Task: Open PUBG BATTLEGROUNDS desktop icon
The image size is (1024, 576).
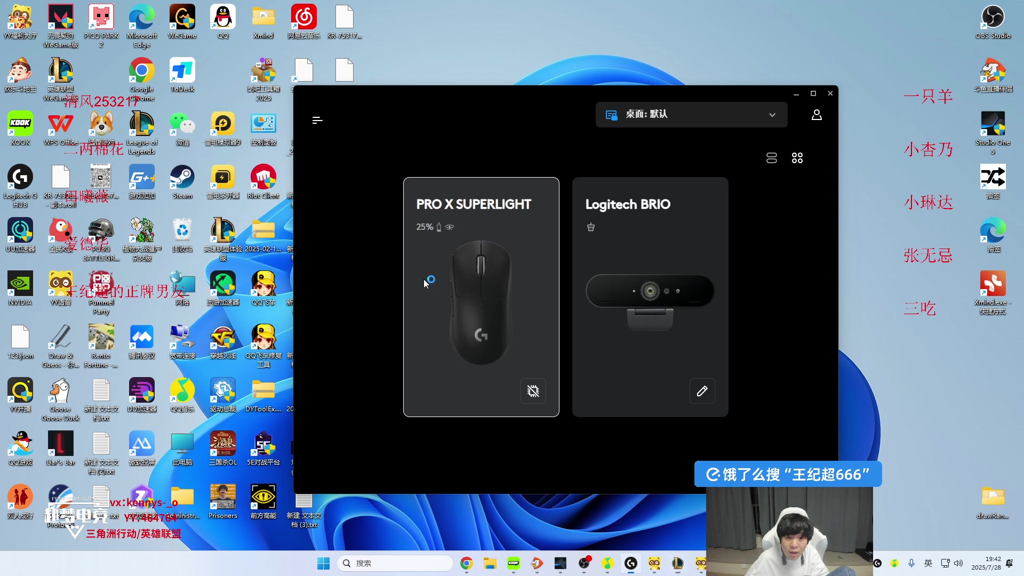Action: 101,239
